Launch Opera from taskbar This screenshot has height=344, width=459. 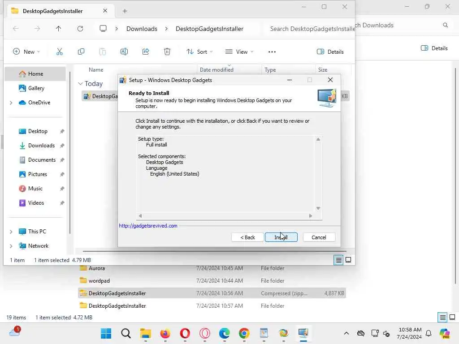[x=185, y=333]
